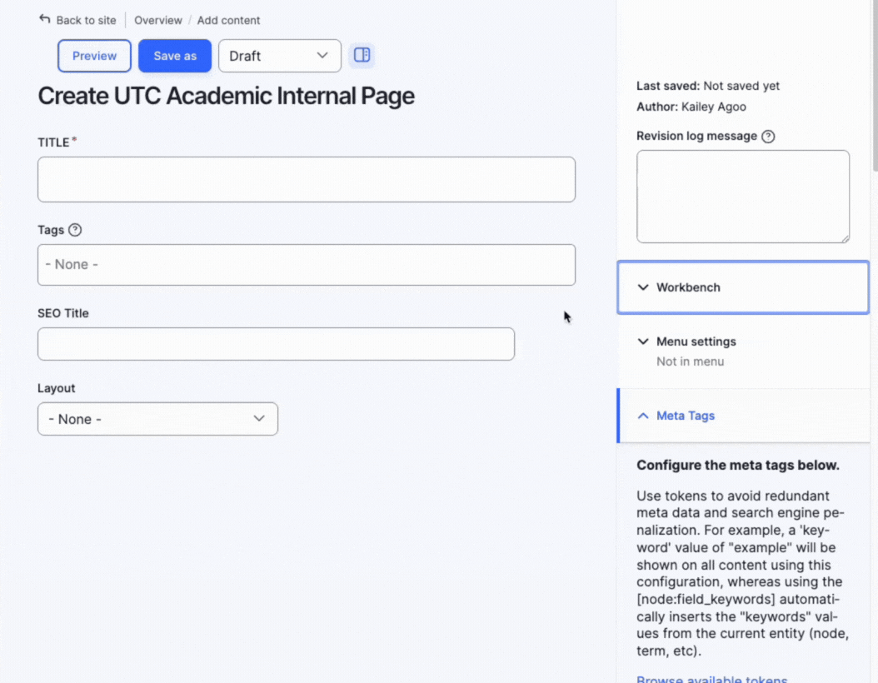
Task: Open Add content breadcrumb link
Action: coord(228,20)
